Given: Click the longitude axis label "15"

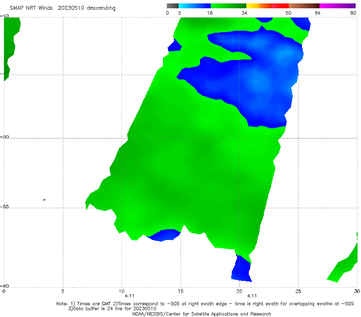Looking at the screenshot, I should [x=180, y=292].
